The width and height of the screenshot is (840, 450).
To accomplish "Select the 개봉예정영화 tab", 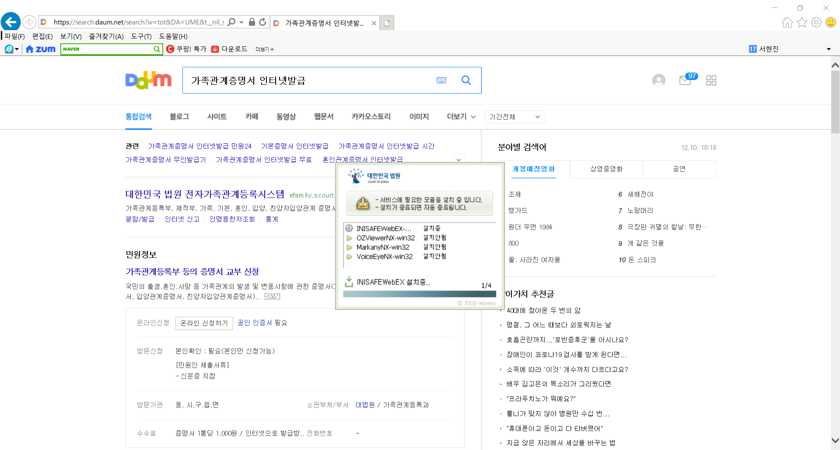I will point(533,169).
